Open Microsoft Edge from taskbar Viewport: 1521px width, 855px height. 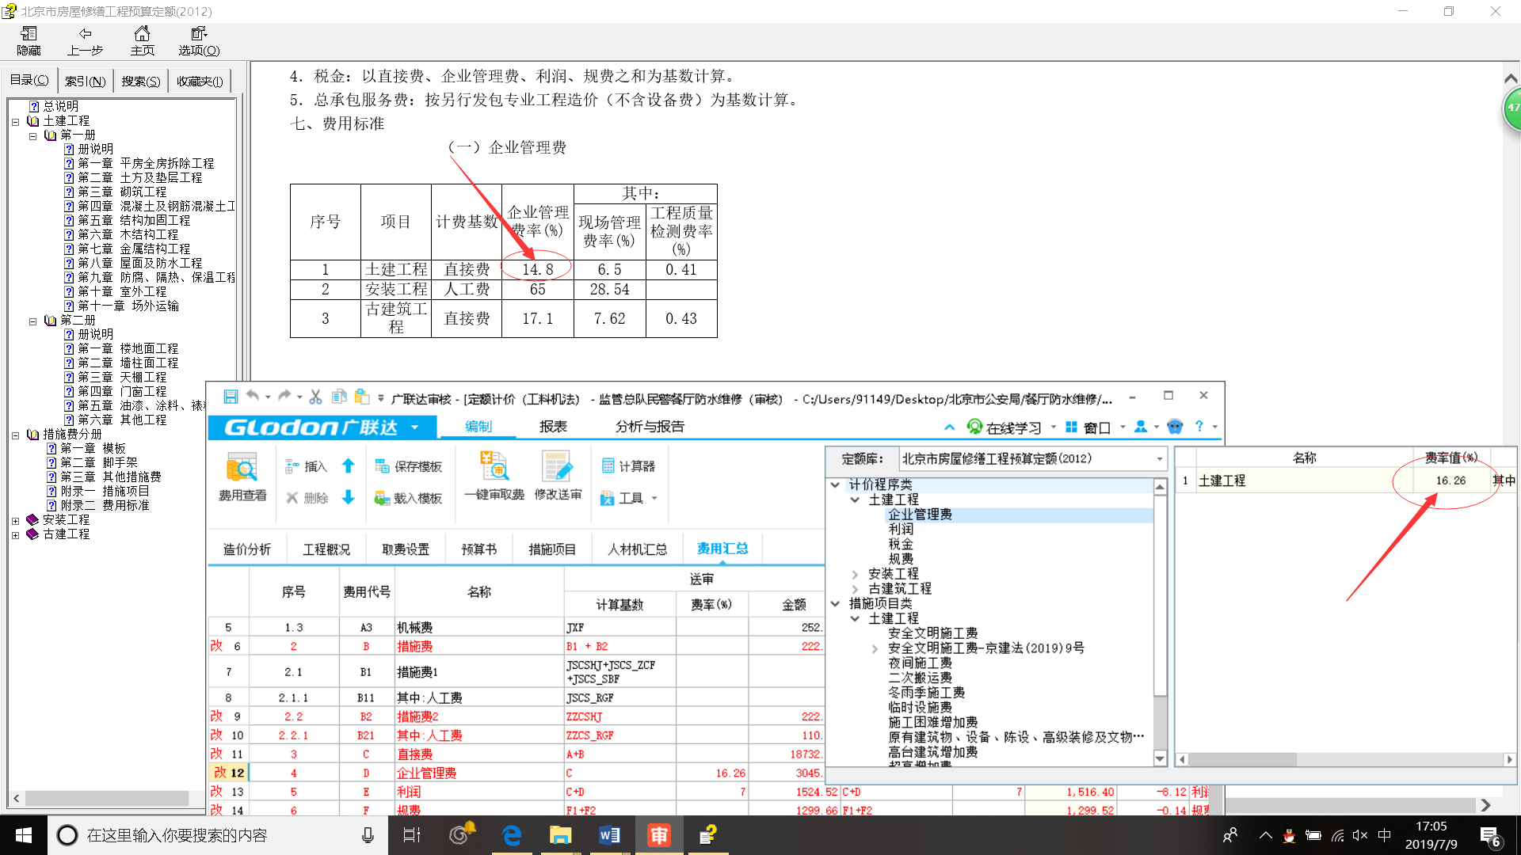[512, 835]
